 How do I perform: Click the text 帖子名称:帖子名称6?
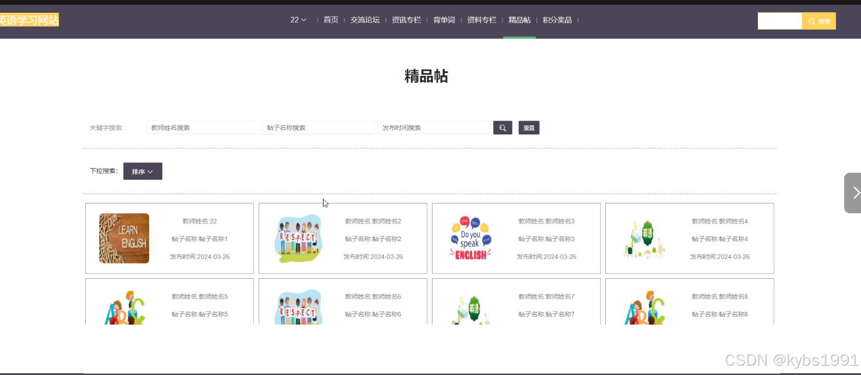[373, 314]
